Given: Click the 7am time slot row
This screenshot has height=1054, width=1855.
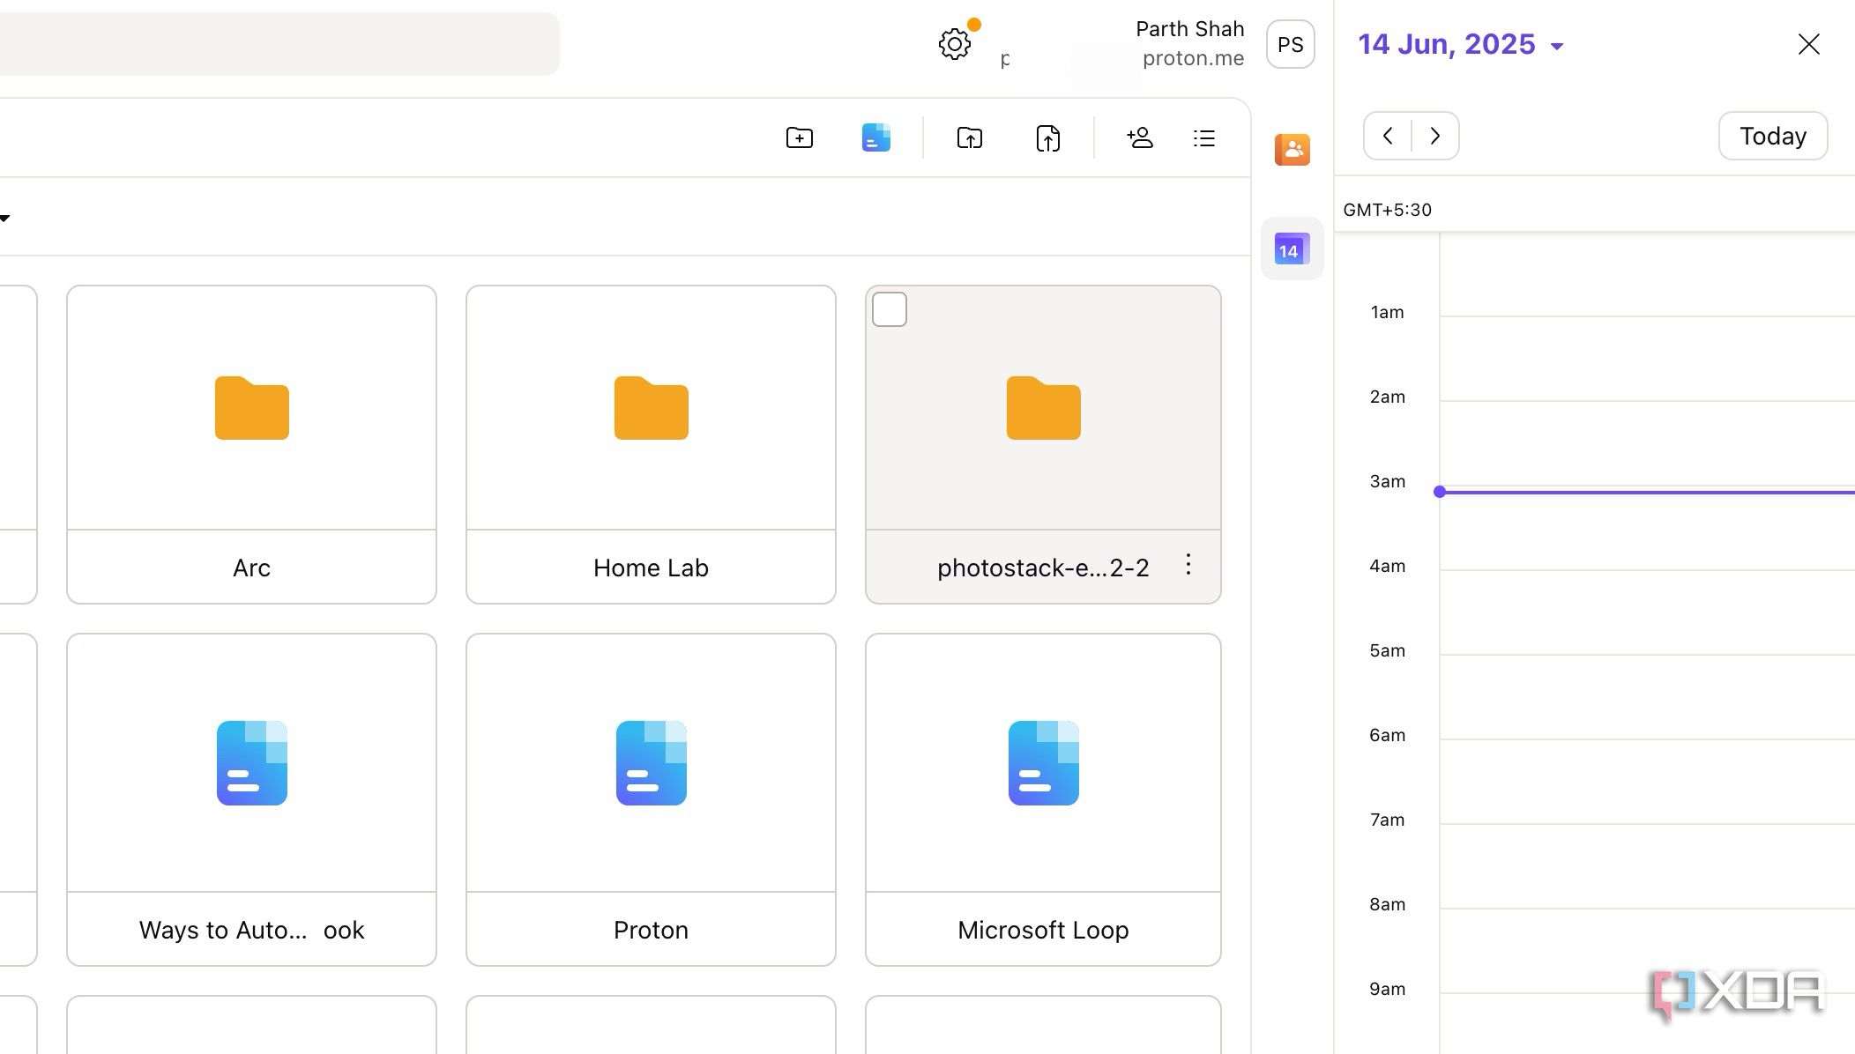Looking at the screenshot, I should coord(1647,865).
